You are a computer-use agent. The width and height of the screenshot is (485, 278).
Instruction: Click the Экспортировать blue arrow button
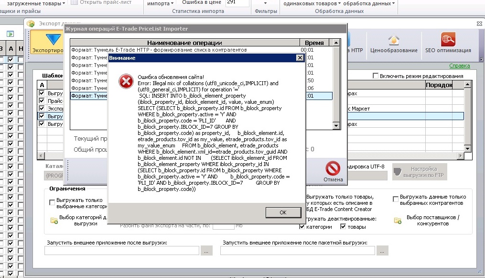[48, 42]
